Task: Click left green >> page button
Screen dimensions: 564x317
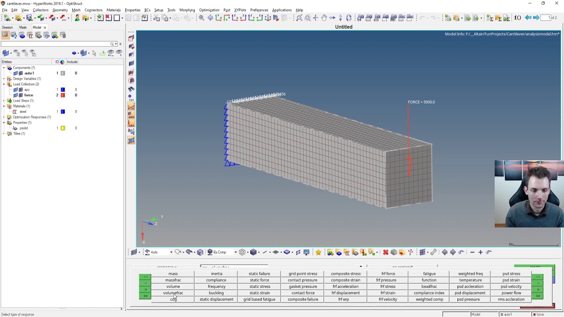Action: (145, 296)
